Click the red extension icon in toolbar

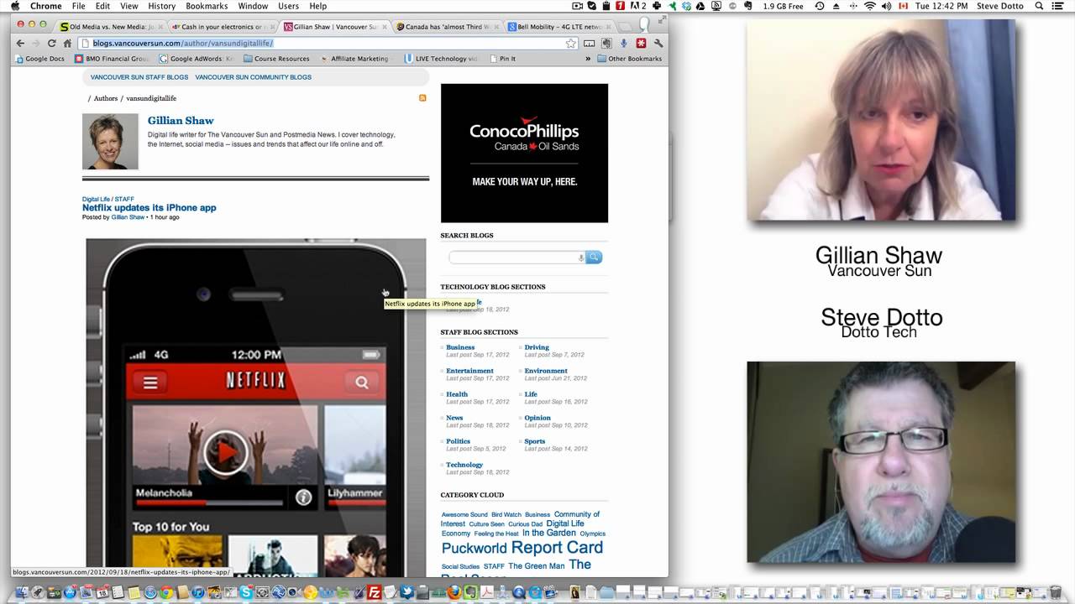coord(641,43)
